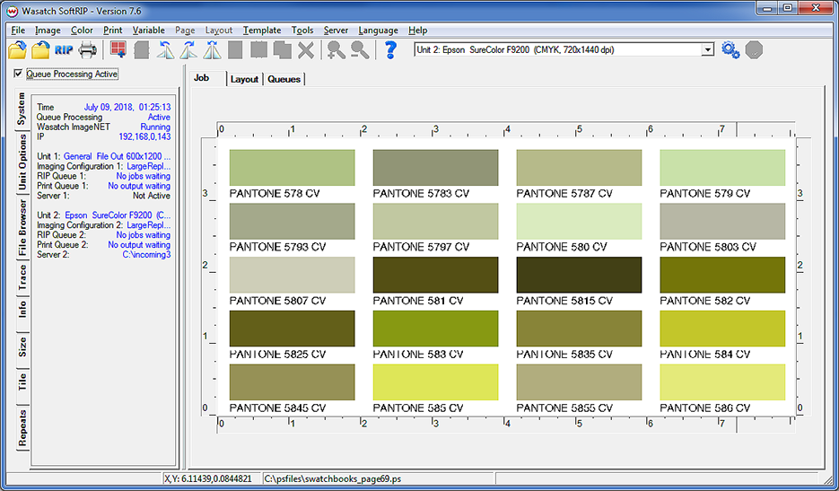Screen dimensions: 839x491
Task: Open the Server menu
Action: 336,30
